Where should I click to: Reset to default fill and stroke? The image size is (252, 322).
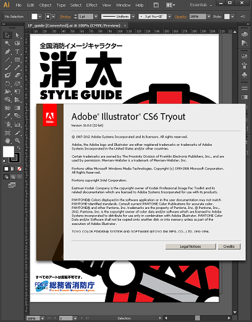[x=4, y=161]
